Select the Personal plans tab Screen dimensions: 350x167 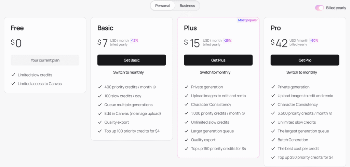click(163, 6)
